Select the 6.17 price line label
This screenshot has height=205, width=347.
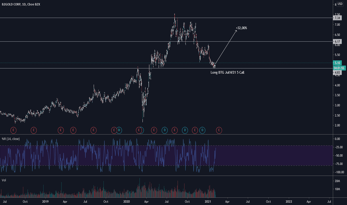click(337, 42)
